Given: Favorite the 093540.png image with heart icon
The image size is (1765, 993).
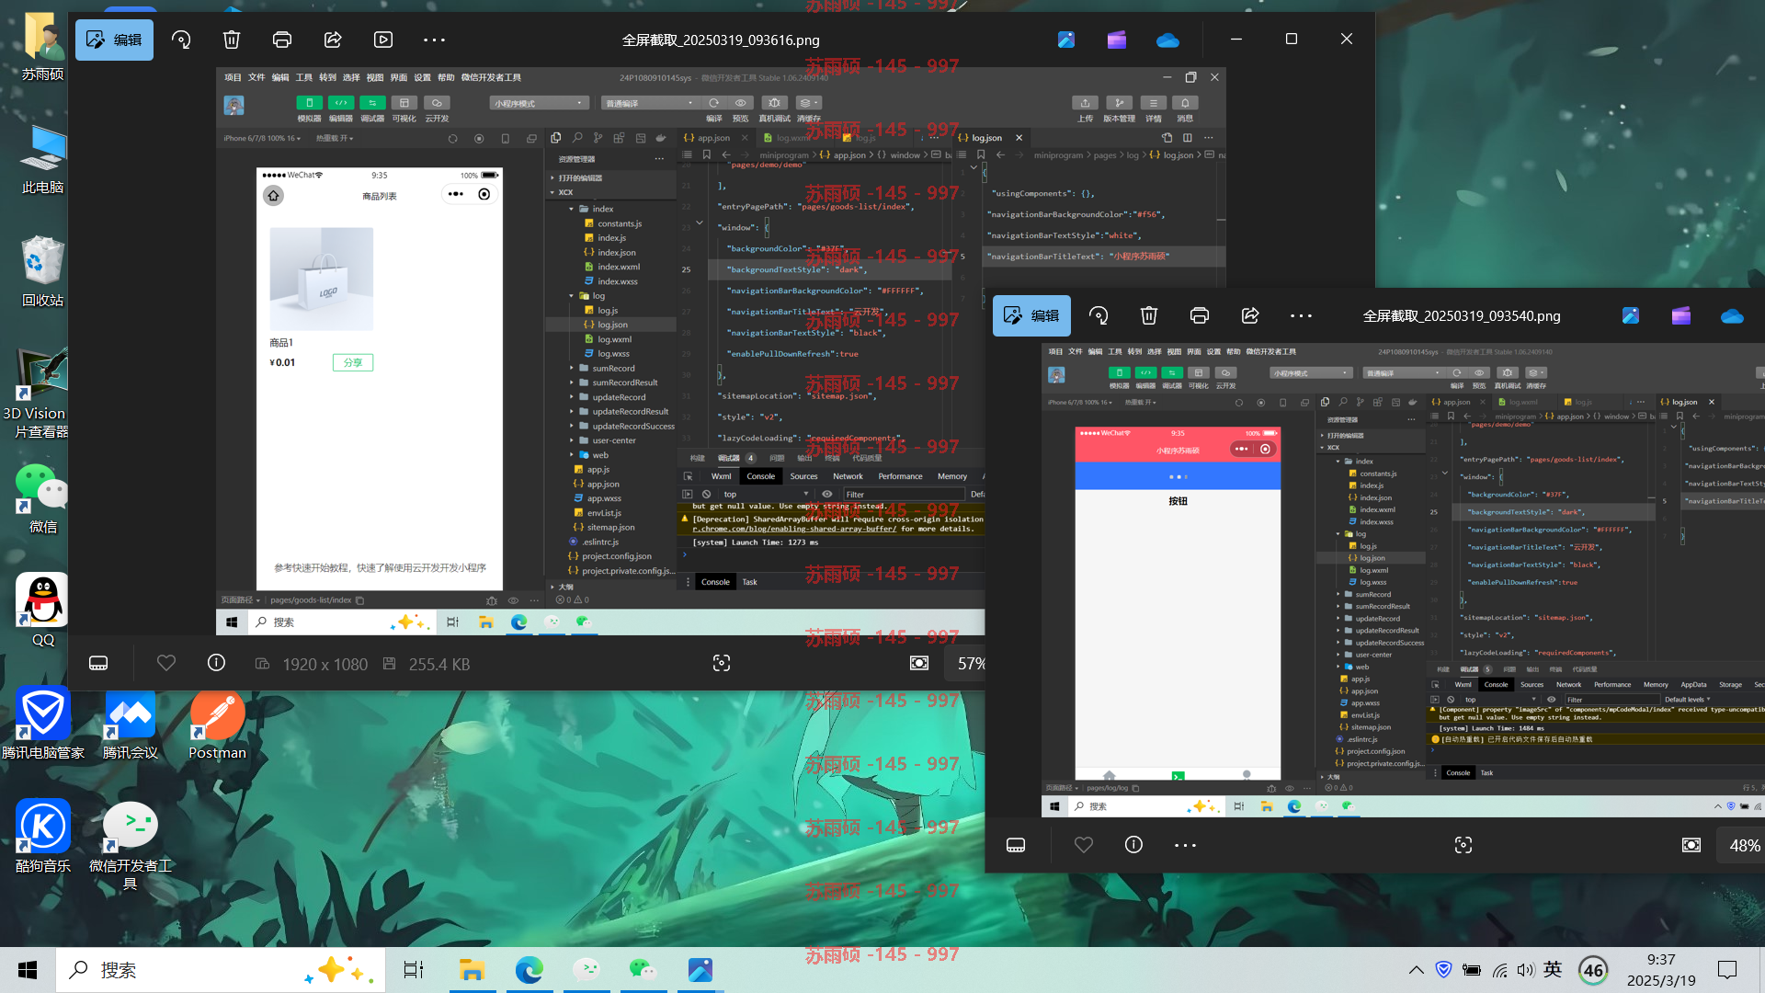Looking at the screenshot, I should click(x=1084, y=845).
